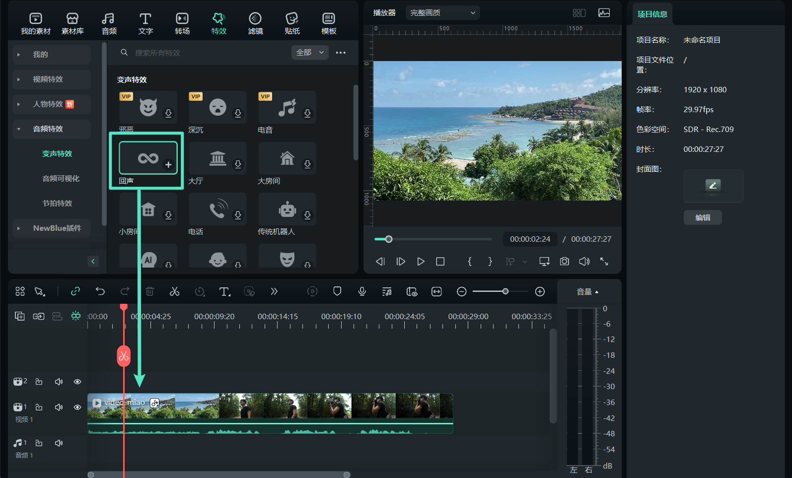Image resolution: width=792 pixels, height=478 pixels.
Task: Click the scissors split tool in timeline toolbar
Action: 174,291
